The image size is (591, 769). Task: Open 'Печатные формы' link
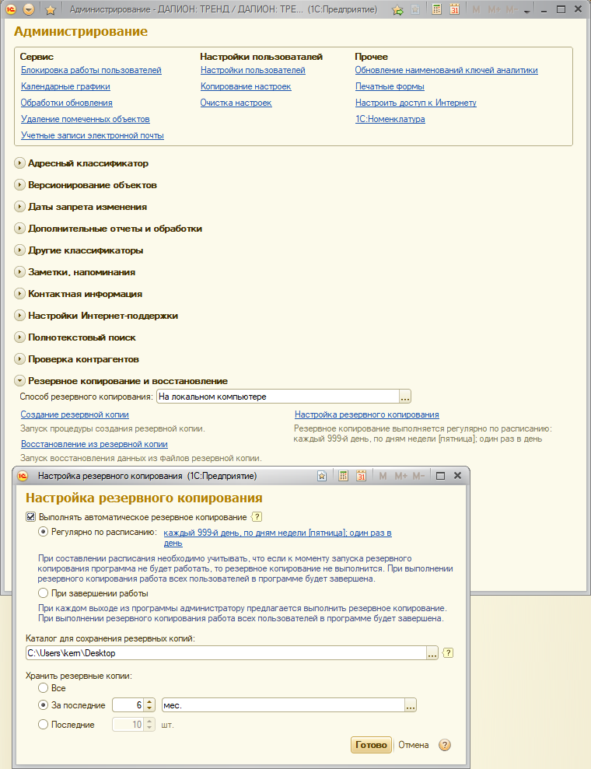390,86
